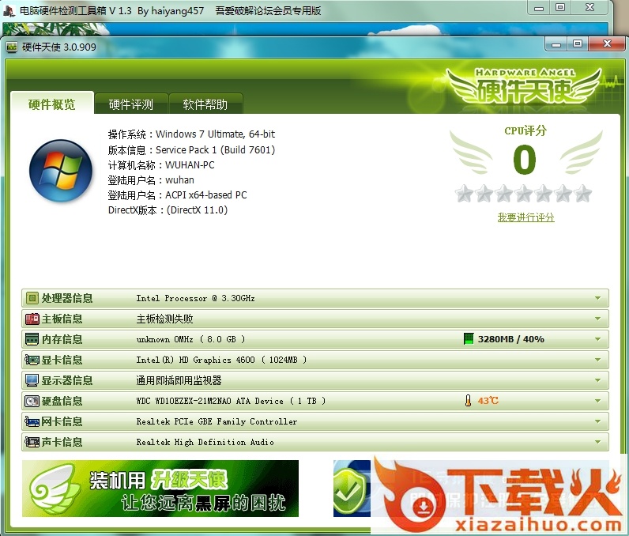The height and width of the screenshot is (536, 629).
Task: Click the 我要进行评分 link
Action: 525,217
